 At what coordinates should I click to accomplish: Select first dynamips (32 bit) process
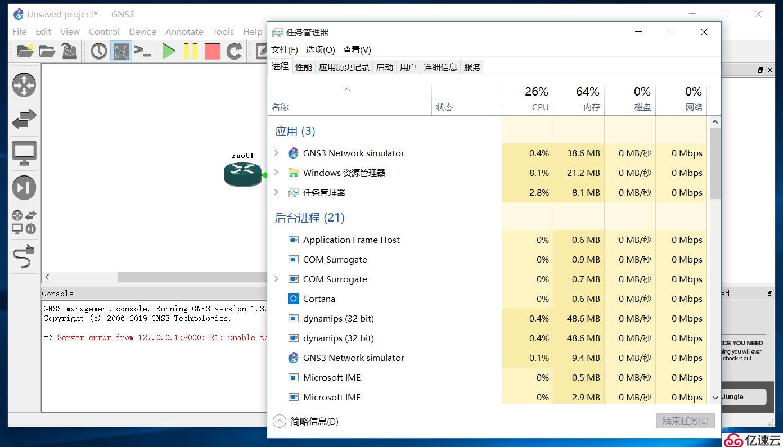[x=487, y=319]
